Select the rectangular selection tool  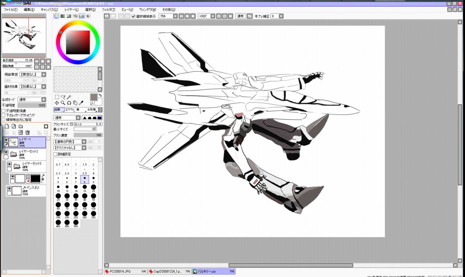57,97
